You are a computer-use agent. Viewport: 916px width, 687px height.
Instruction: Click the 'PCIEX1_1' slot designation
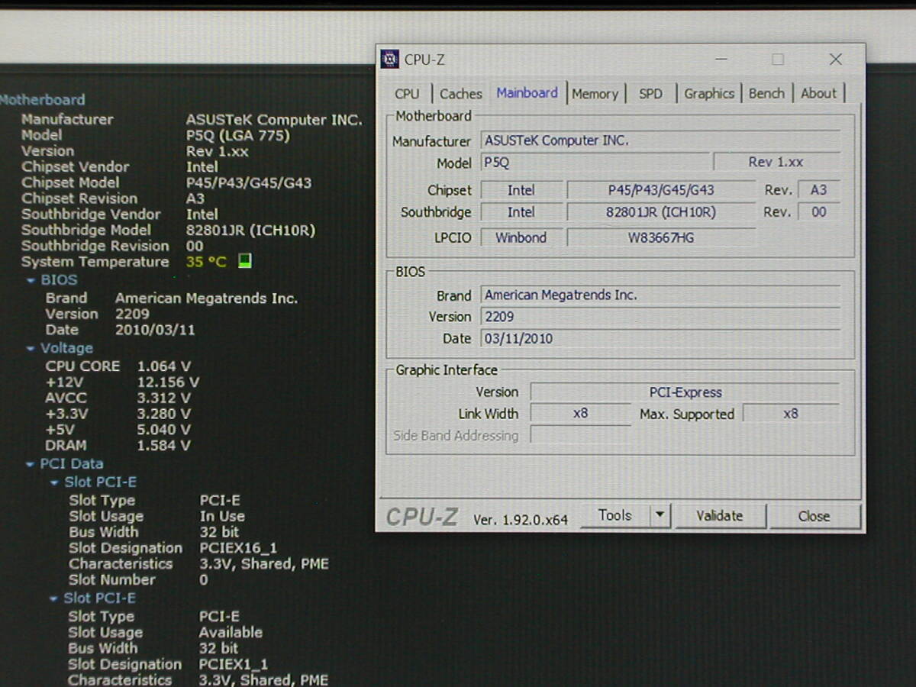coord(234,665)
